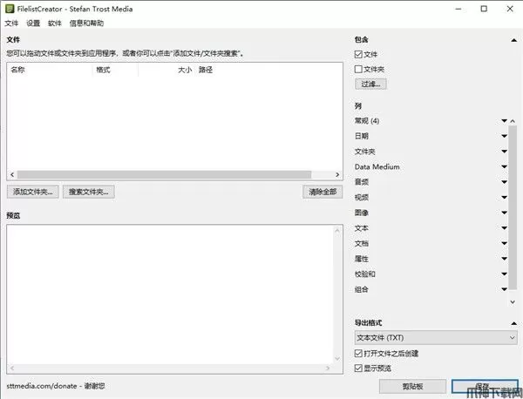Toggle the 文件 include checkbox

(x=358, y=54)
